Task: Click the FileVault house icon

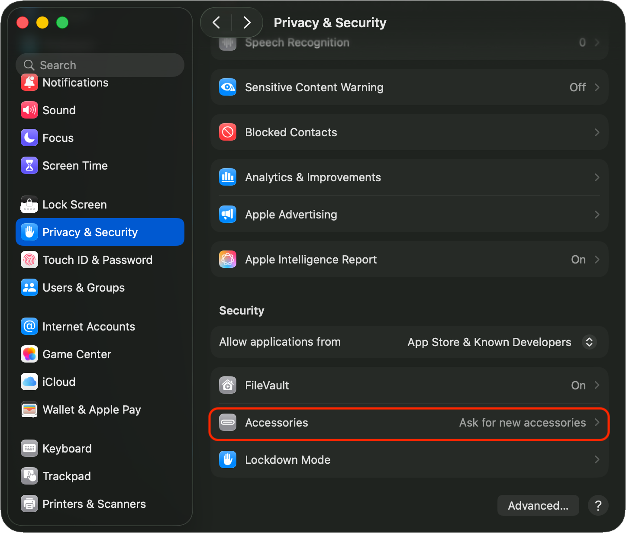Action: (x=228, y=385)
